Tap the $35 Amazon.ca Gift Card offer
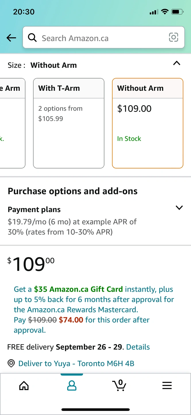 tap(78, 289)
